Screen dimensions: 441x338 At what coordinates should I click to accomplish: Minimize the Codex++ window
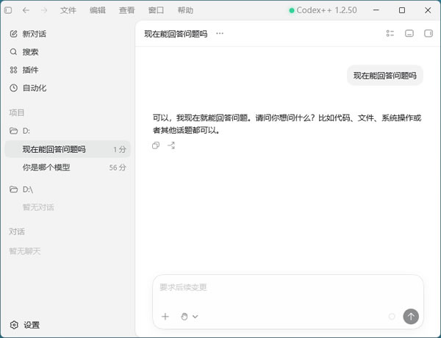point(376,10)
